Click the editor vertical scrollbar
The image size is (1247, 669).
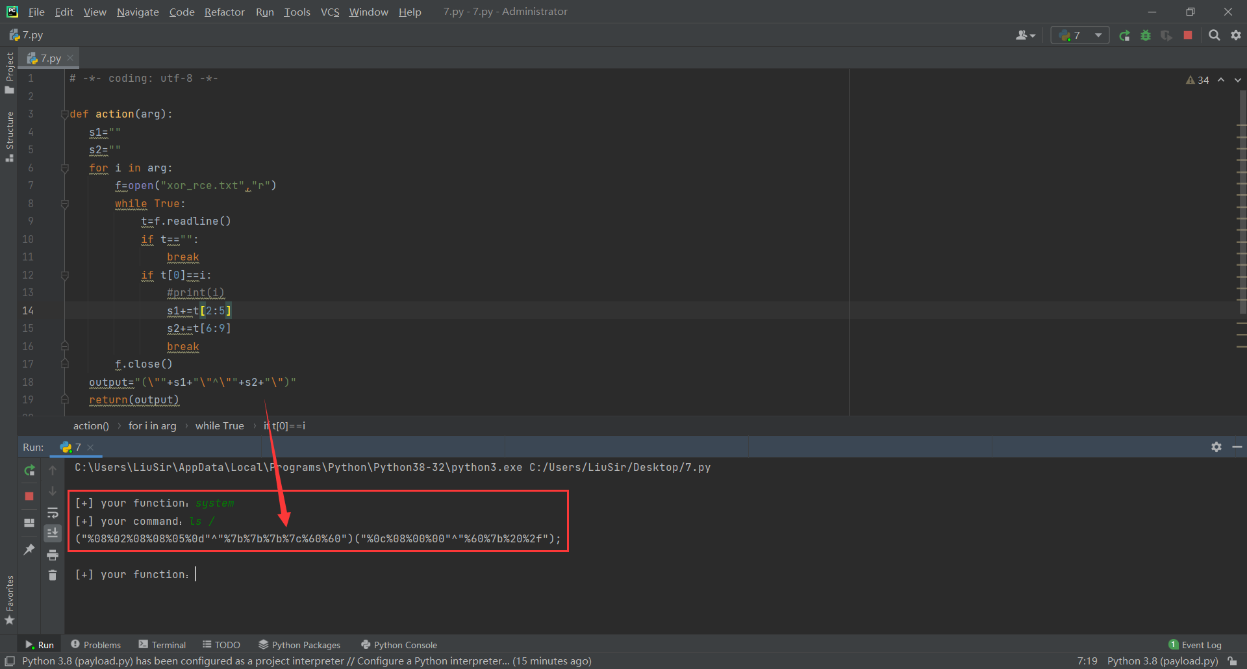pos(1242,201)
